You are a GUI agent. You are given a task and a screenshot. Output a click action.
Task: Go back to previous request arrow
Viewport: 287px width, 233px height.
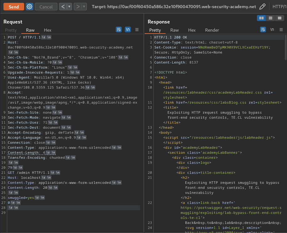[63, 7]
